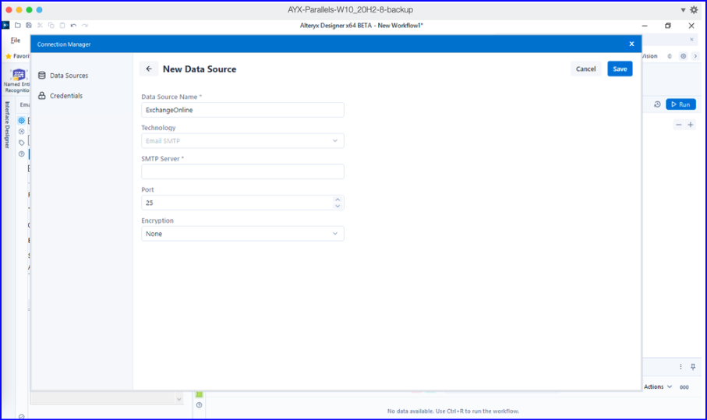Open the Data Sources section
The width and height of the screenshot is (707, 420).
coord(63,76)
